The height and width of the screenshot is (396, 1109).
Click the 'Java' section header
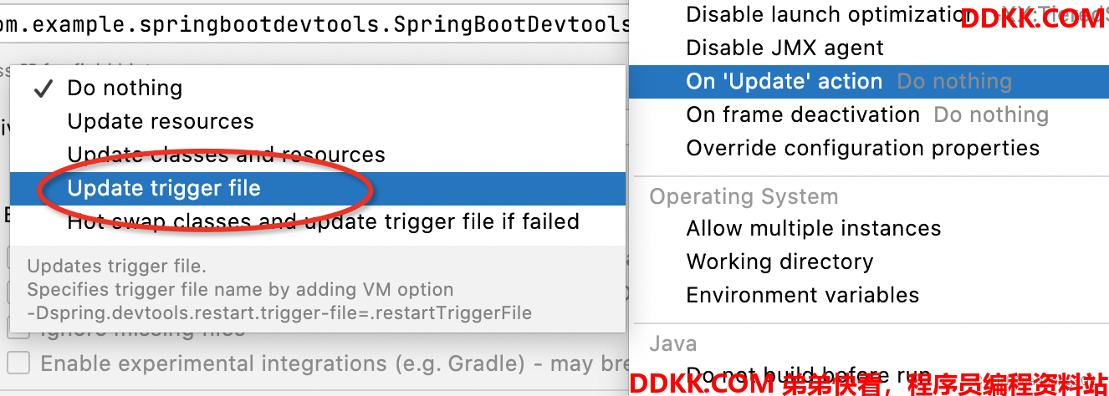[x=673, y=343]
